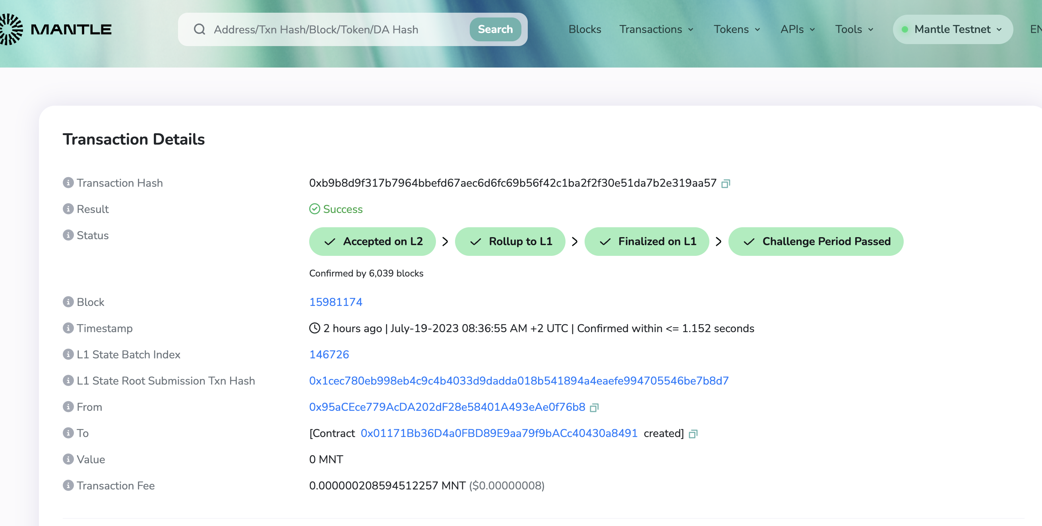Screen dimensions: 1042x526
Task: Open the Mantle Testnet network selector
Action: coord(952,29)
